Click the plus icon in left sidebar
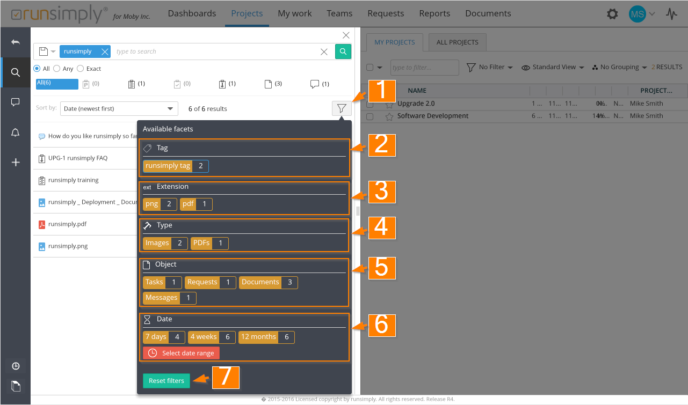This screenshot has height=405, width=688. tap(16, 163)
